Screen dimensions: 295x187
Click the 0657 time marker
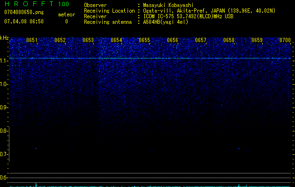201,40
